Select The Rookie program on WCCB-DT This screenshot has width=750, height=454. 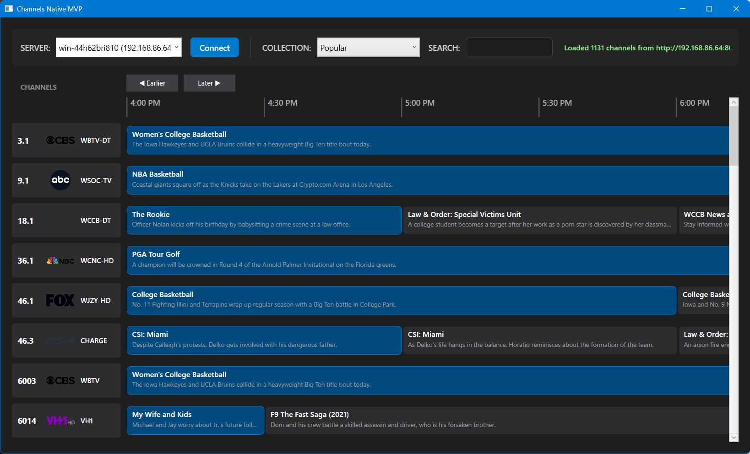[264, 220]
